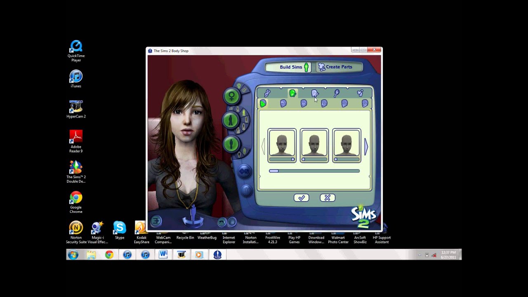The image size is (528, 297).
Task: Choose the third face template thumbnail
Action: (x=346, y=143)
